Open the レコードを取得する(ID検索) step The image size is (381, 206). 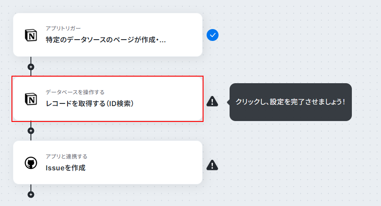click(x=108, y=99)
